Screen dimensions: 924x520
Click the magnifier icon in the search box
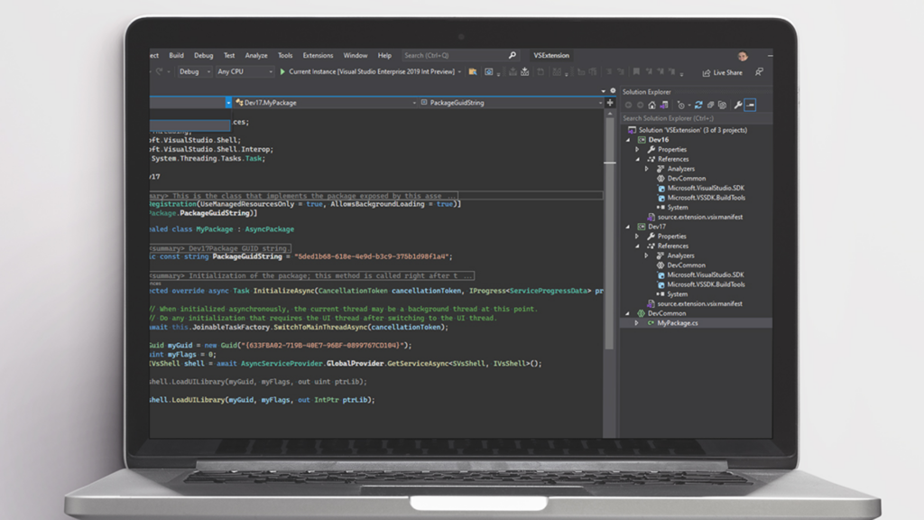point(513,55)
